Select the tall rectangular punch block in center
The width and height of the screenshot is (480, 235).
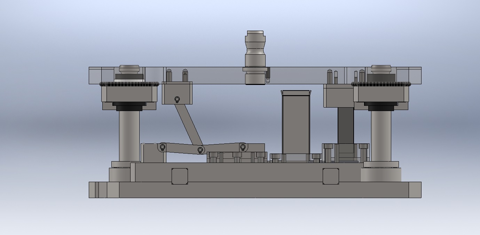pos(296,122)
